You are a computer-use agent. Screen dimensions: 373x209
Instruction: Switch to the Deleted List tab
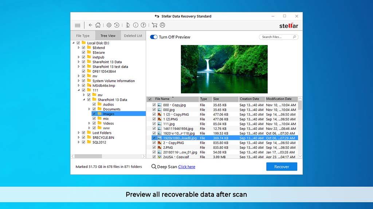tap(133, 36)
